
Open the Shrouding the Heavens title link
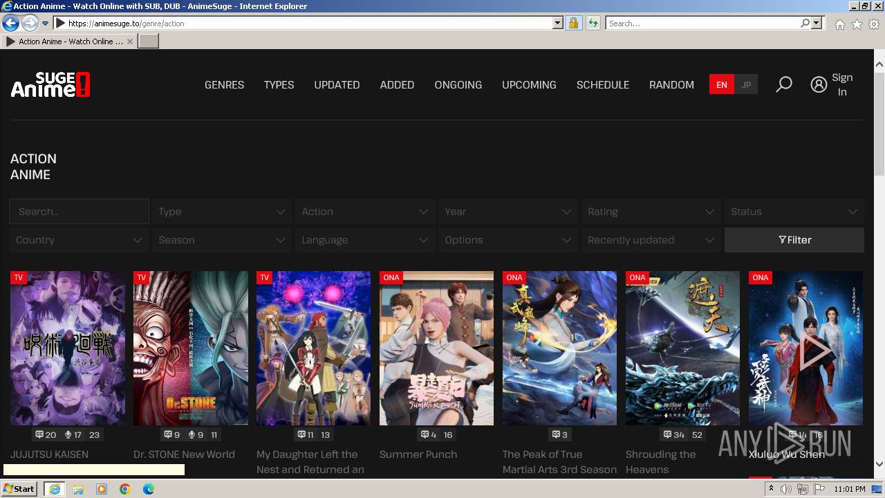(x=660, y=462)
